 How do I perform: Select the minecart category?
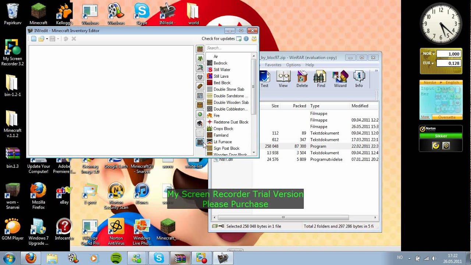[x=200, y=124]
